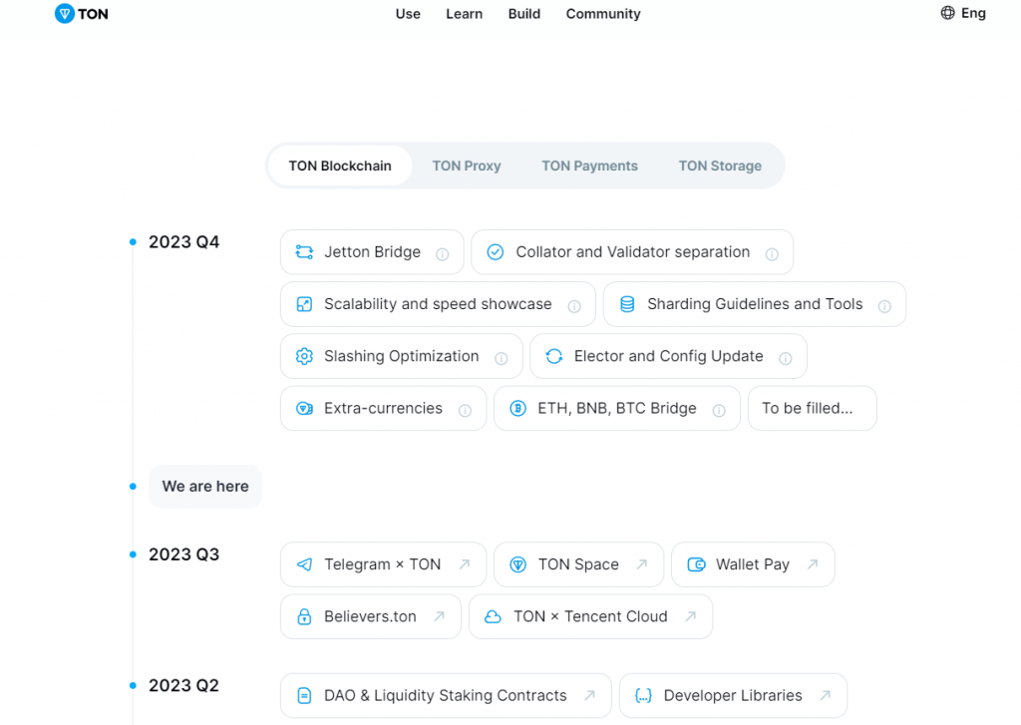Click the DAO staking document icon
Image resolution: width=1021 pixels, height=725 pixels.
[x=304, y=696]
